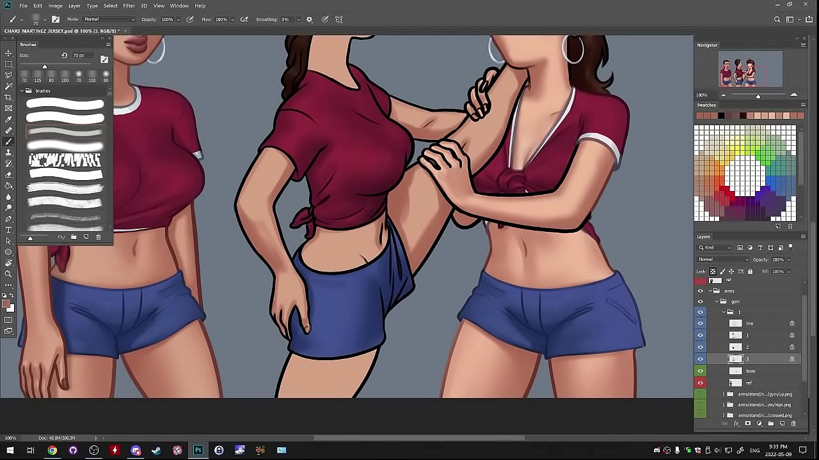Image resolution: width=819 pixels, height=460 pixels.
Task: Open brush settings panel toggle in options bar
Action: (x=56, y=19)
